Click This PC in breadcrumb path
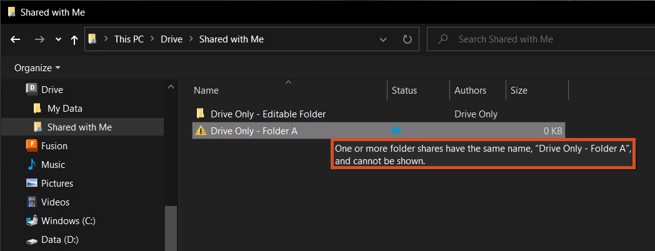The height and width of the screenshot is (251, 655). [x=129, y=39]
